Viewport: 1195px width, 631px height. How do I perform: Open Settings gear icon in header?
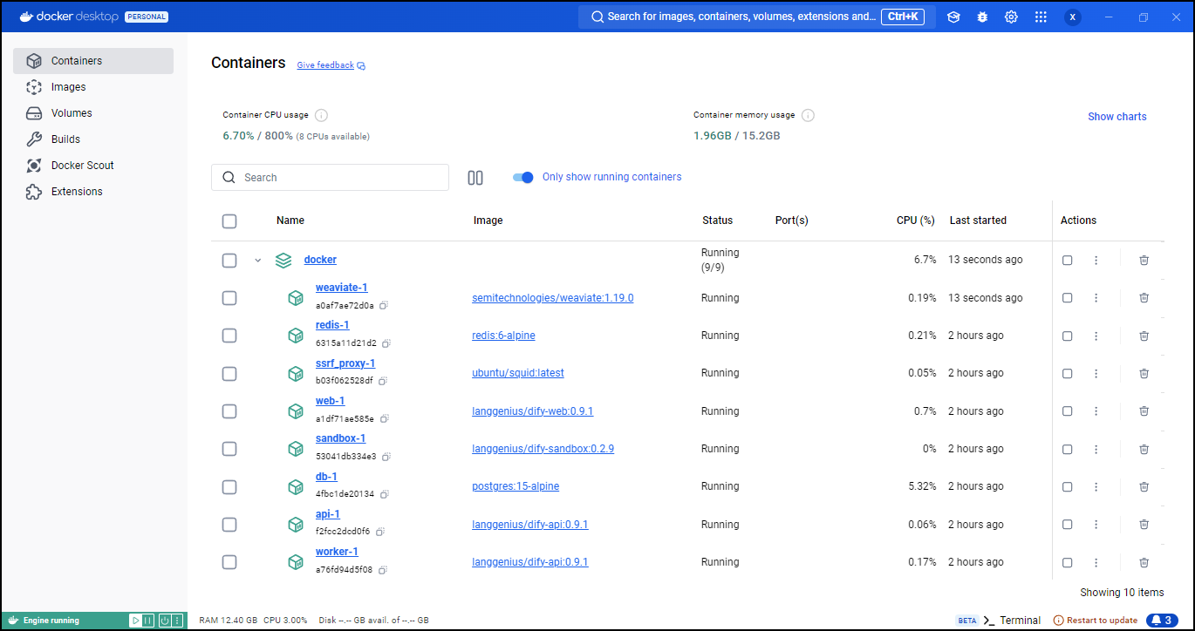coord(1011,17)
